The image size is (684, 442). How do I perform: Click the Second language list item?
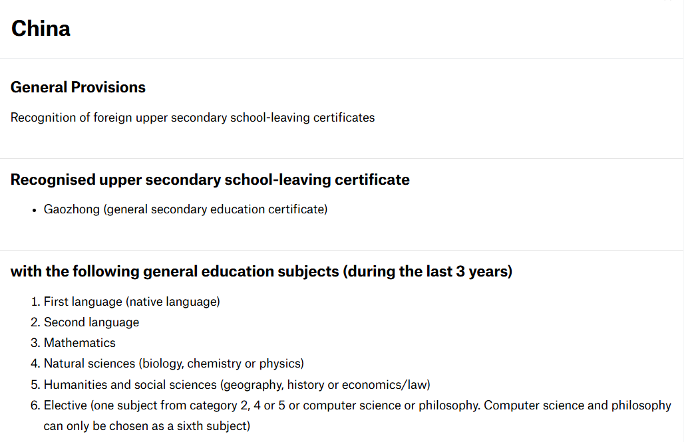(x=92, y=322)
